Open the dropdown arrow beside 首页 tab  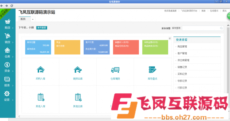point(33,19)
